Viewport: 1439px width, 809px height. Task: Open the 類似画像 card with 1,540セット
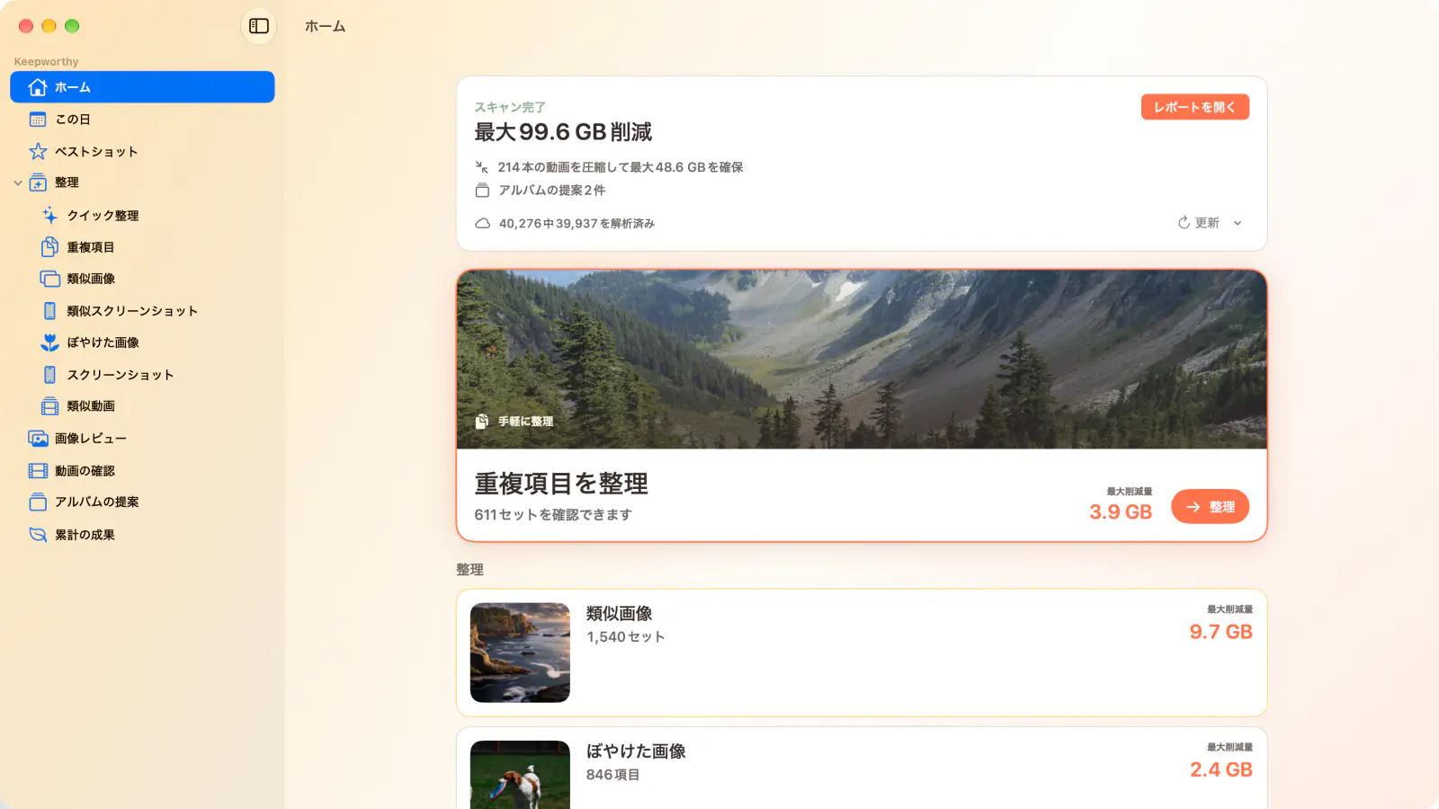(862, 653)
